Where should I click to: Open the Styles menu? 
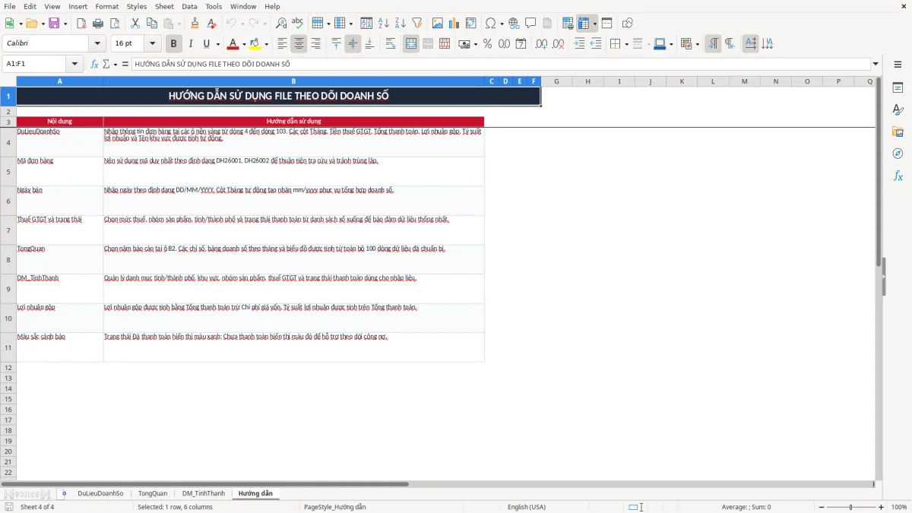pos(137,6)
